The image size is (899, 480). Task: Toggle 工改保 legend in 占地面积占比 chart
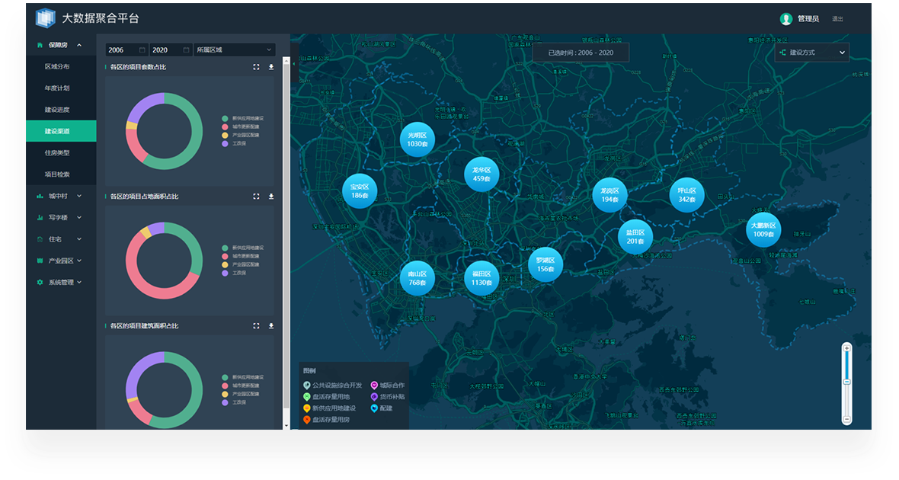coord(234,273)
